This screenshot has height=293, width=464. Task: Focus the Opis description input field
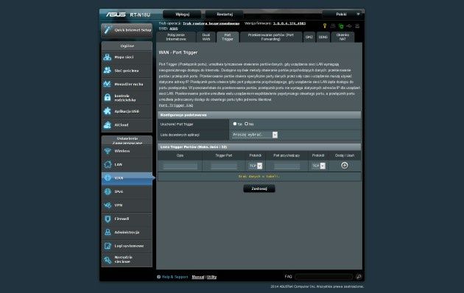(180, 166)
